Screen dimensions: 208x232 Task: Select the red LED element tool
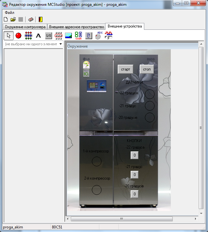click(x=18, y=36)
